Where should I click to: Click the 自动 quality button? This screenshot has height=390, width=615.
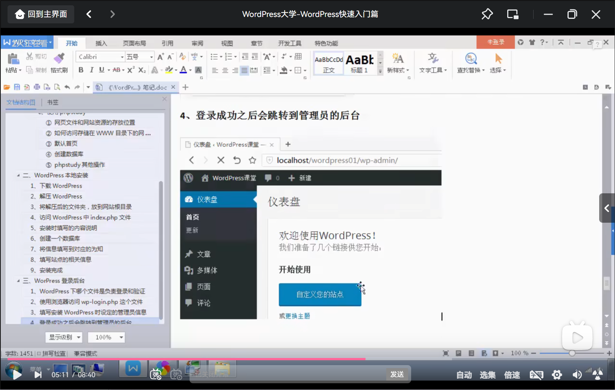point(464,375)
